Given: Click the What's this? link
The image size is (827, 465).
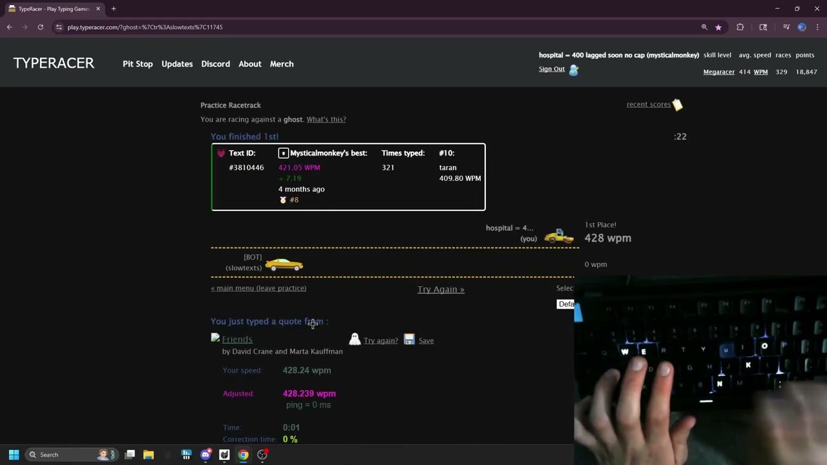Looking at the screenshot, I should pos(326,119).
